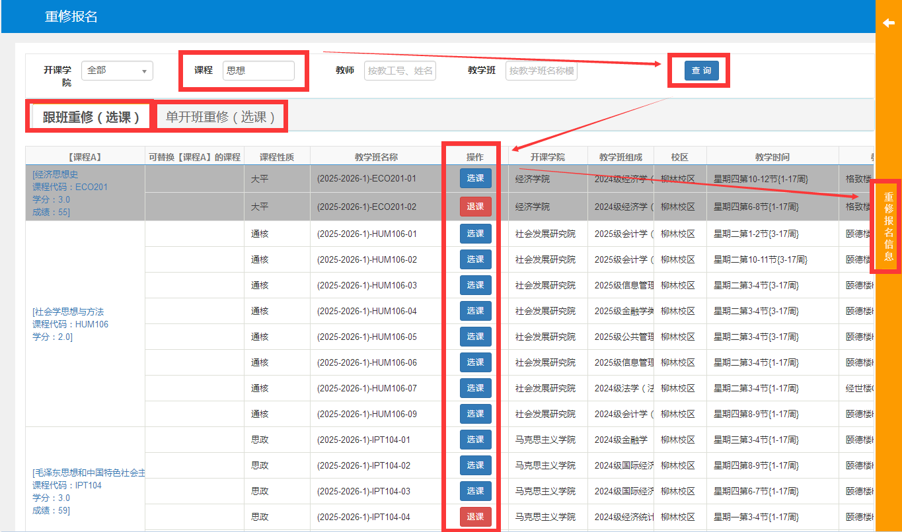Click the 课程 input field containing 思想
The height and width of the screenshot is (532, 902).
click(258, 71)
